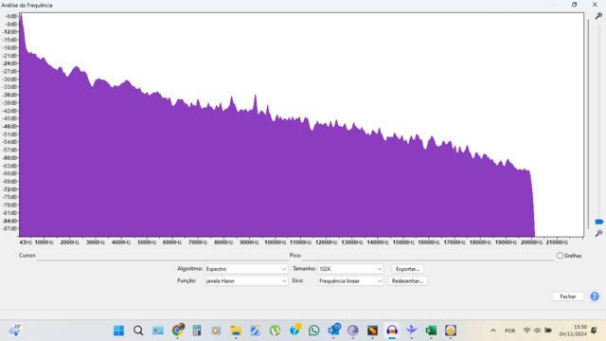Click the Pico readout field
606x341 pixels.
pos(428,256)
